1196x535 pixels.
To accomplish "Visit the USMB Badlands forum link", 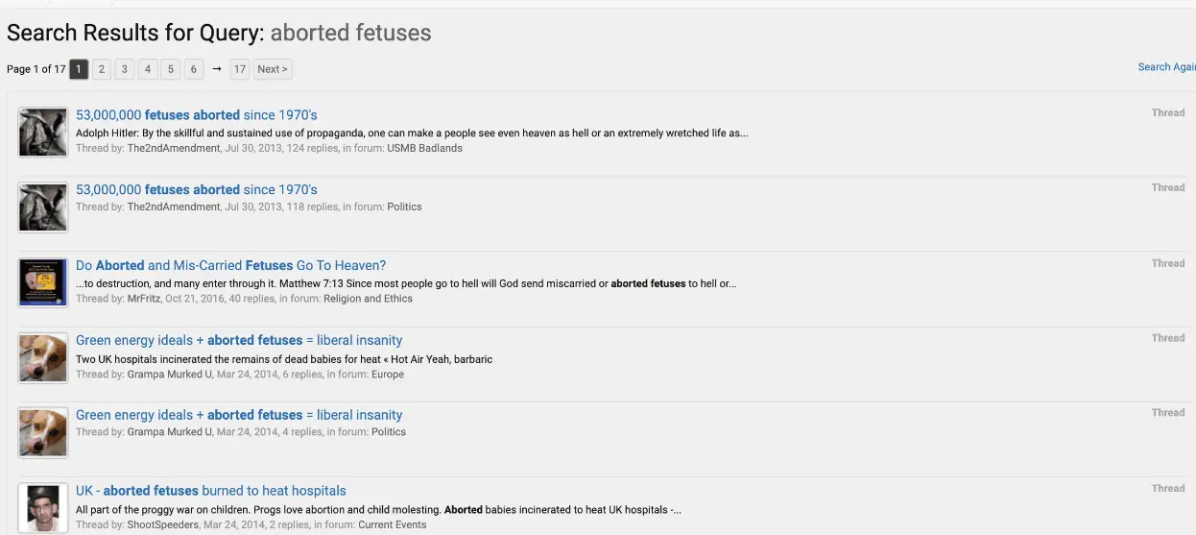I will click(424, 149).
